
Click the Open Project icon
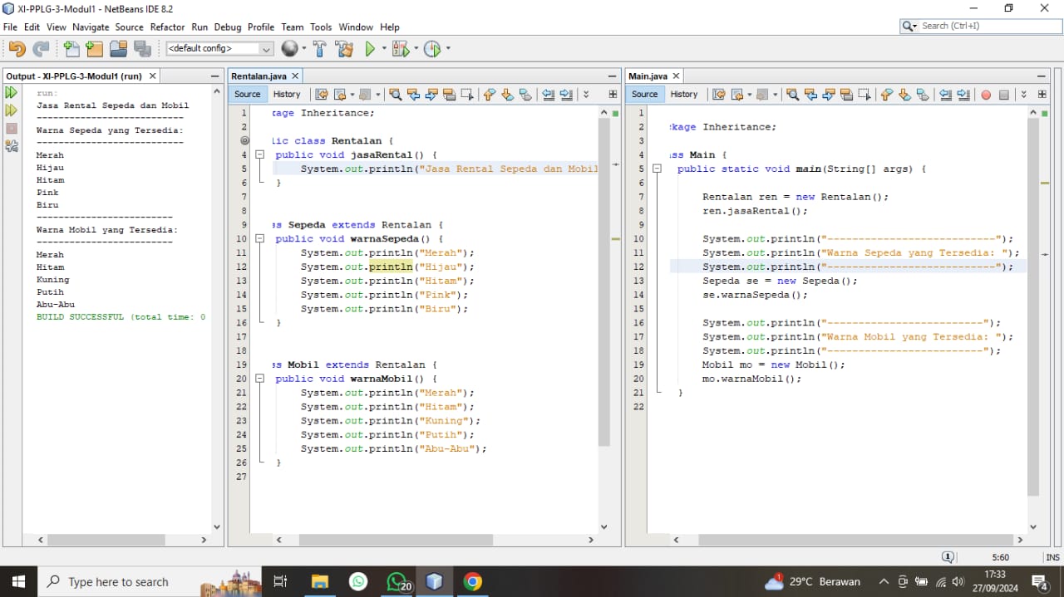[118, 49]
